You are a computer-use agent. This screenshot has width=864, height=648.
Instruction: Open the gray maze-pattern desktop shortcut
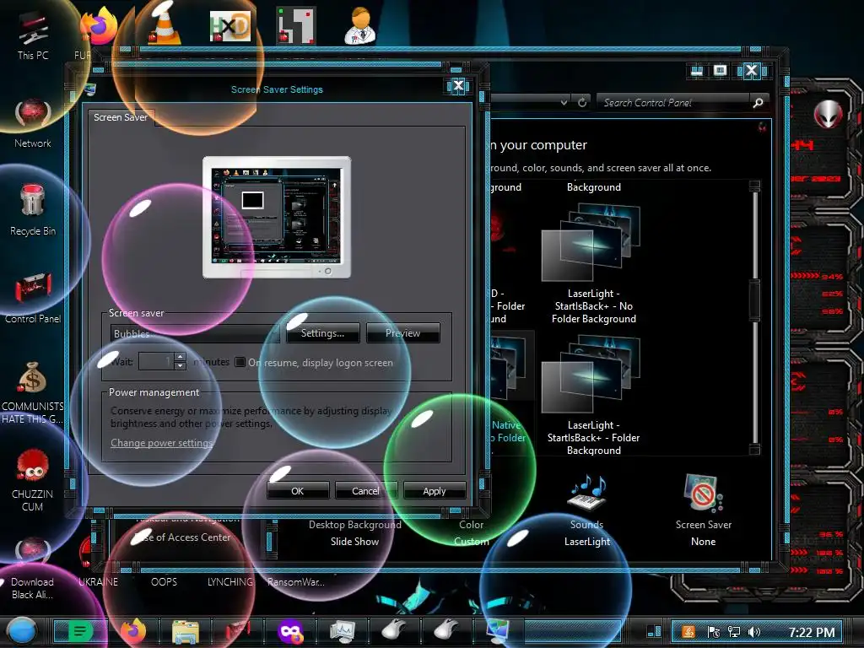(x=296, y=25)
